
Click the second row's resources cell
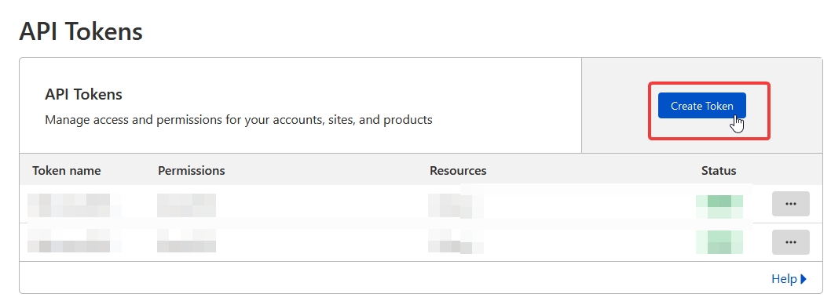click(x=456, y=241)
